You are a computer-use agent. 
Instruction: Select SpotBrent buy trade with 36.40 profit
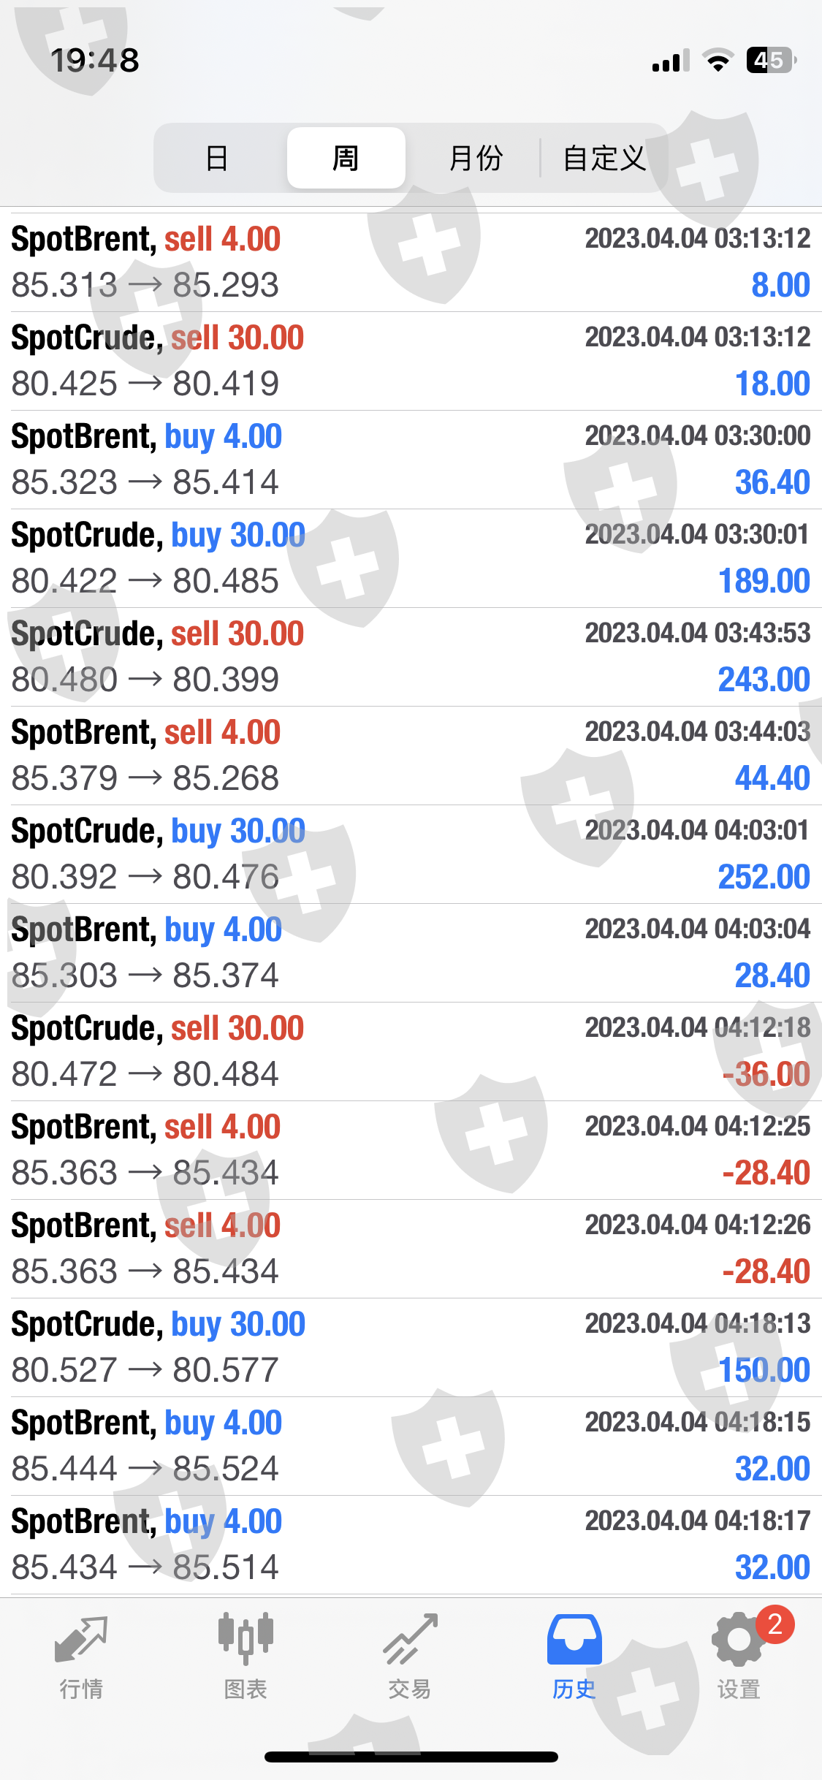pyautogui.click(x=411, y=460)
